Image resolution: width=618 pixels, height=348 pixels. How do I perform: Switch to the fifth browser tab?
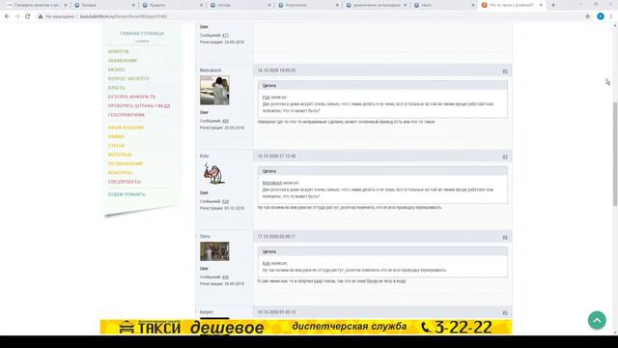[x=307, y=5]
